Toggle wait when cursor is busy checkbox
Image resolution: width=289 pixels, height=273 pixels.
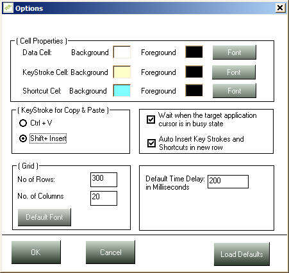[x=151, y=119]
